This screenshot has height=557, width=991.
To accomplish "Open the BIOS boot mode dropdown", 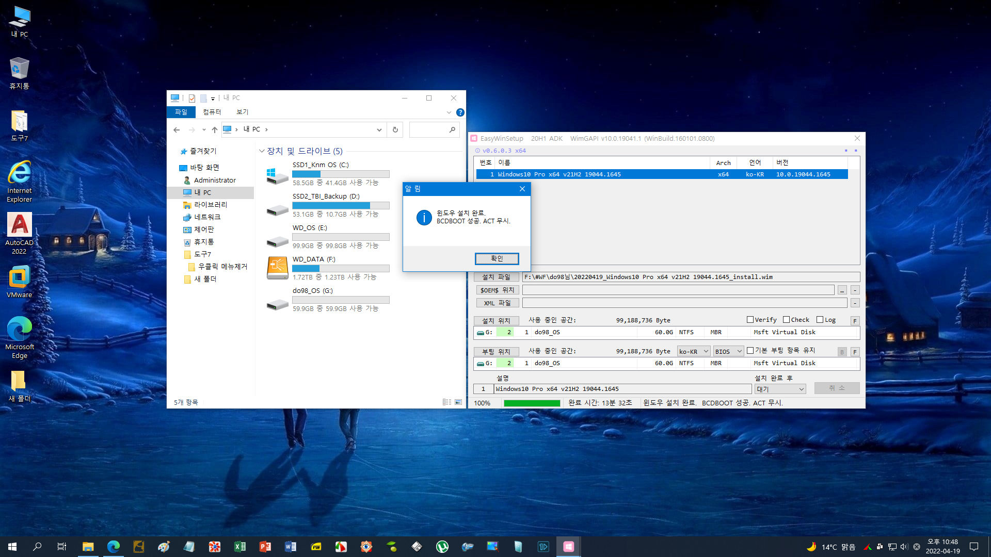I will [728, 351].
